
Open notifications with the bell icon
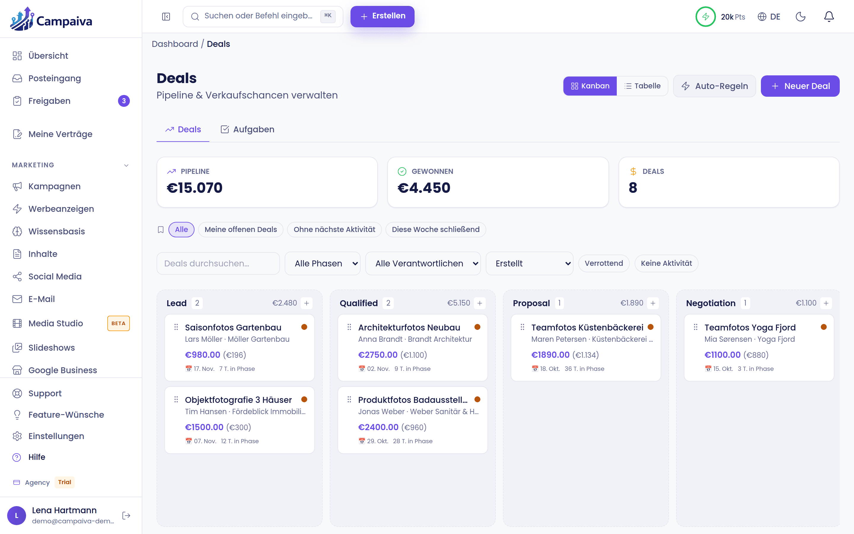pos(828,17)
